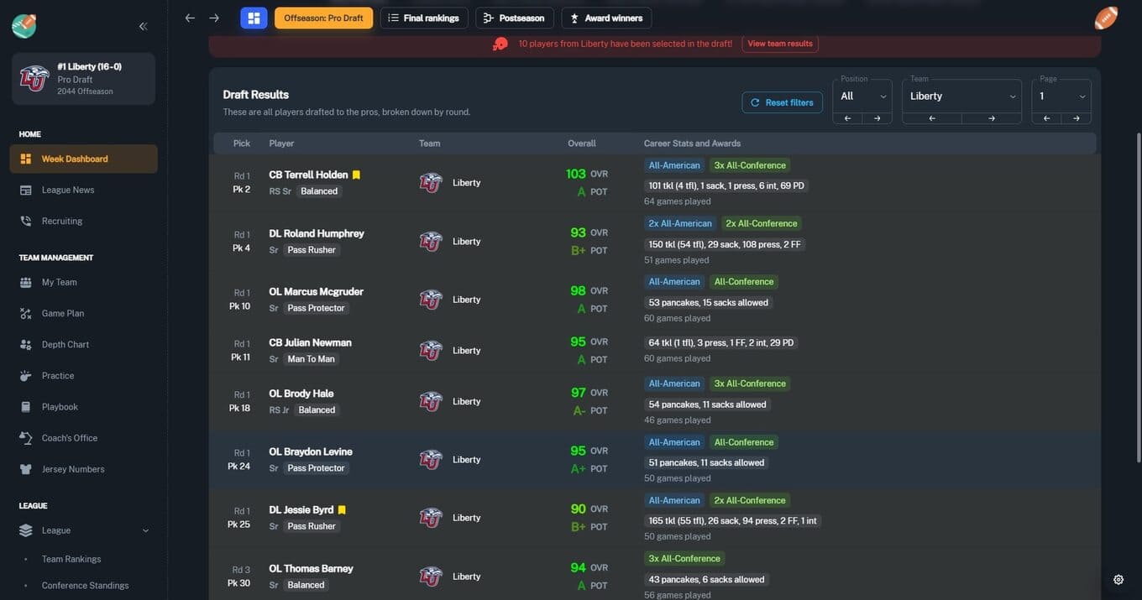Expand the League section chevron
The image size is (1142, 600).
[145, 530]
